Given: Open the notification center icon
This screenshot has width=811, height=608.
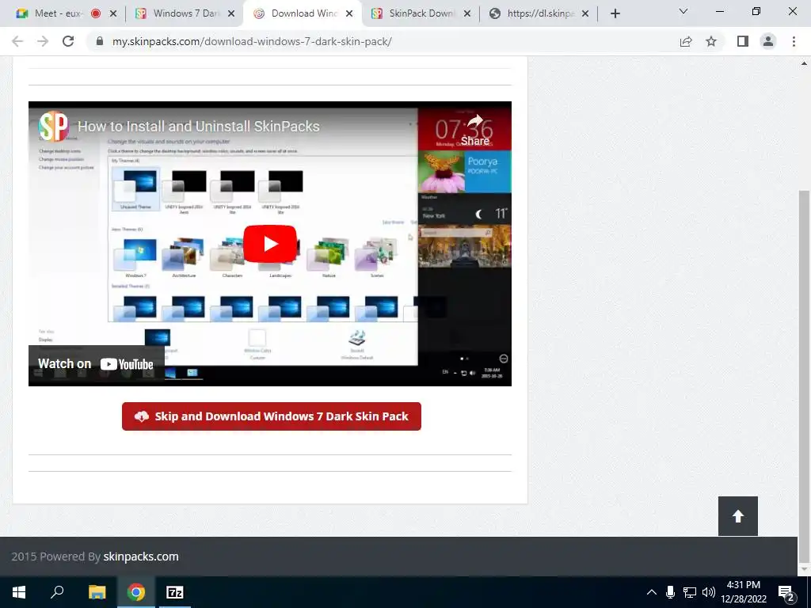Looking at the screenshot, I should tap(786, 594).
